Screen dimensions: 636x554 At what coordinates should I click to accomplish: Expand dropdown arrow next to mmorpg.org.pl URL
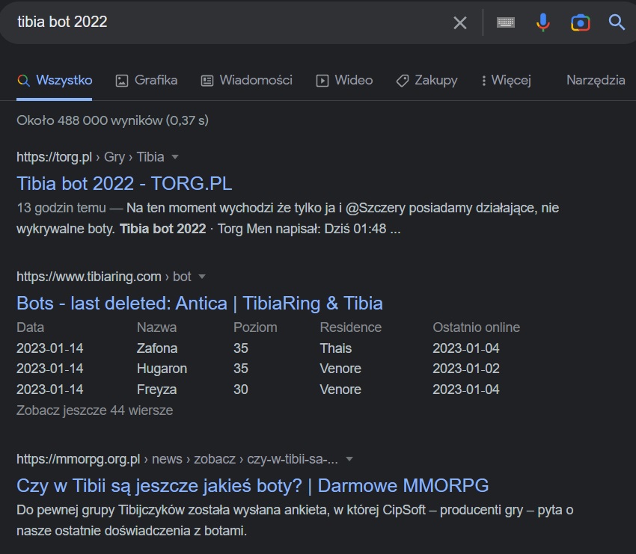(349, 459)
